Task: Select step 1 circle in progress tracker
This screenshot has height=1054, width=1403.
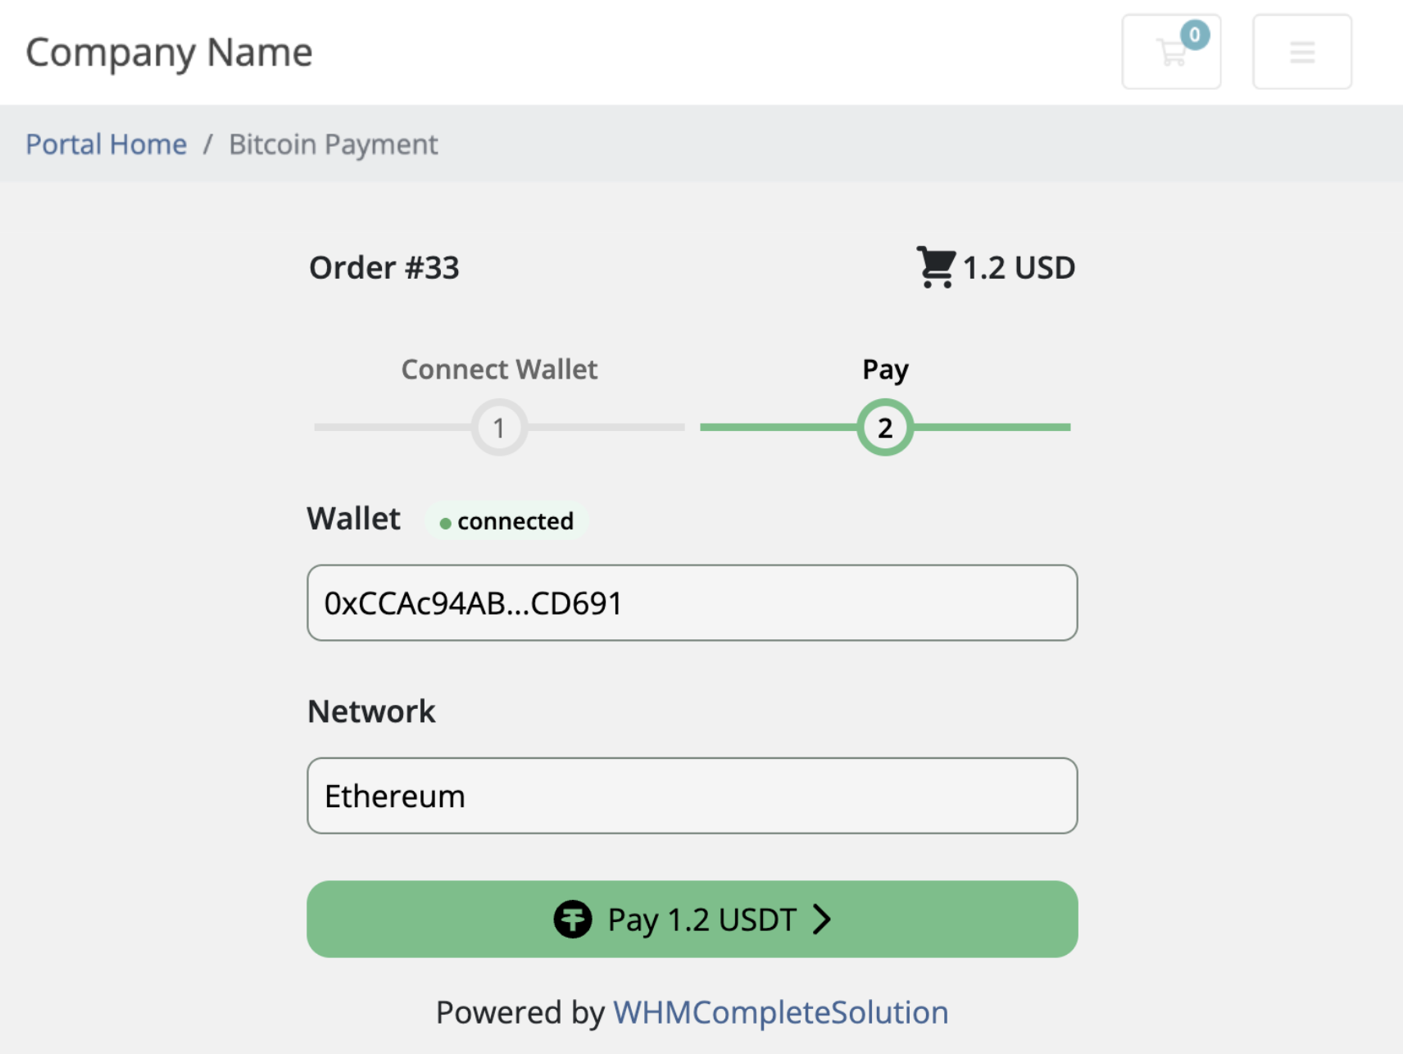Action: click(499, 427)
